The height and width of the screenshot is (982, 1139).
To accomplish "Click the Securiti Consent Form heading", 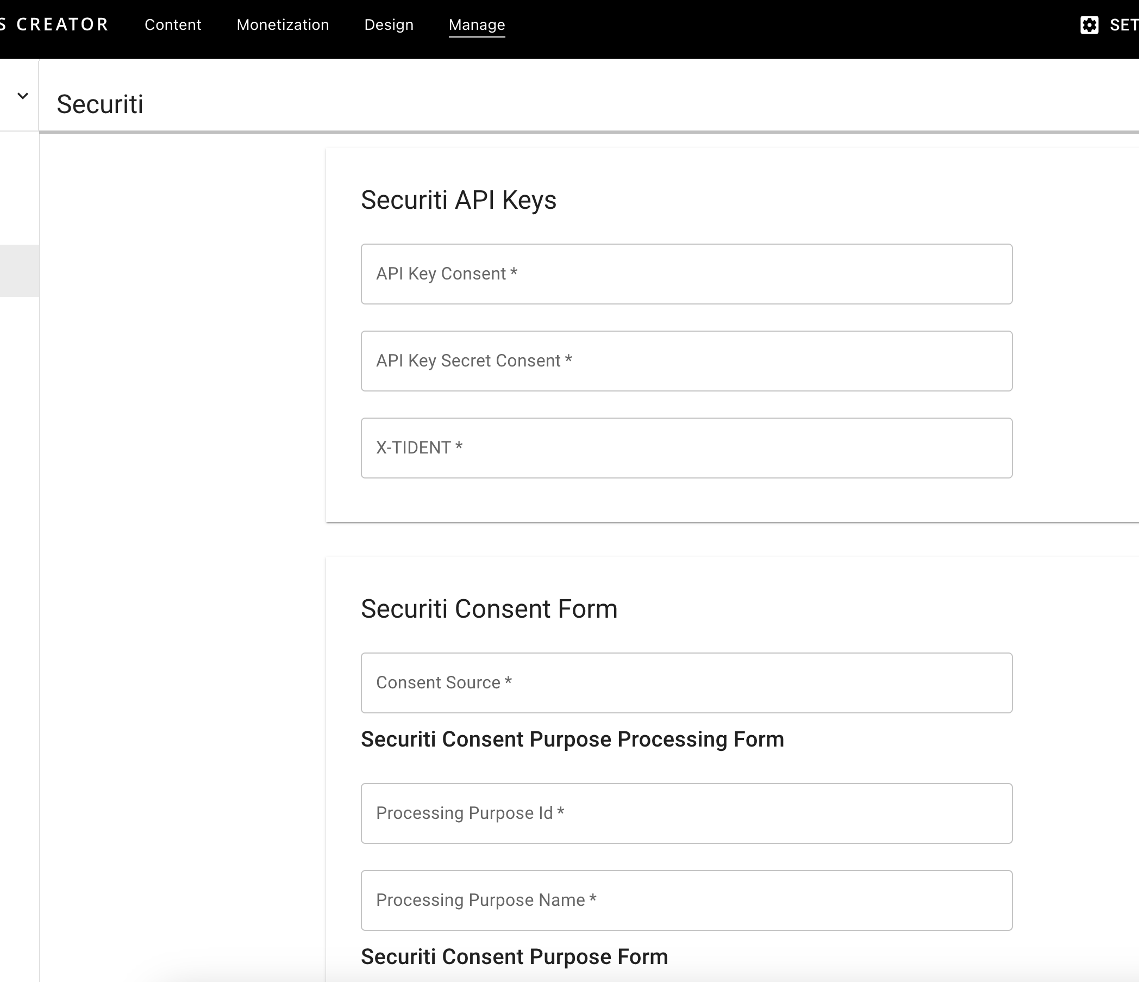I will point(489,608).
